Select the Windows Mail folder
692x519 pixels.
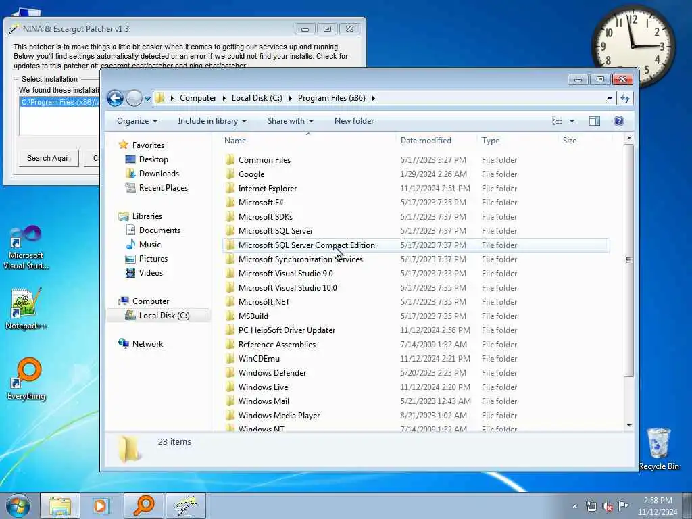tap(264, 401)
